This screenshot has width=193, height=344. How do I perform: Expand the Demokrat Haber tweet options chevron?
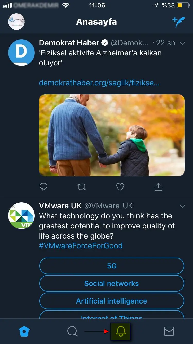(x=182, y=43)
